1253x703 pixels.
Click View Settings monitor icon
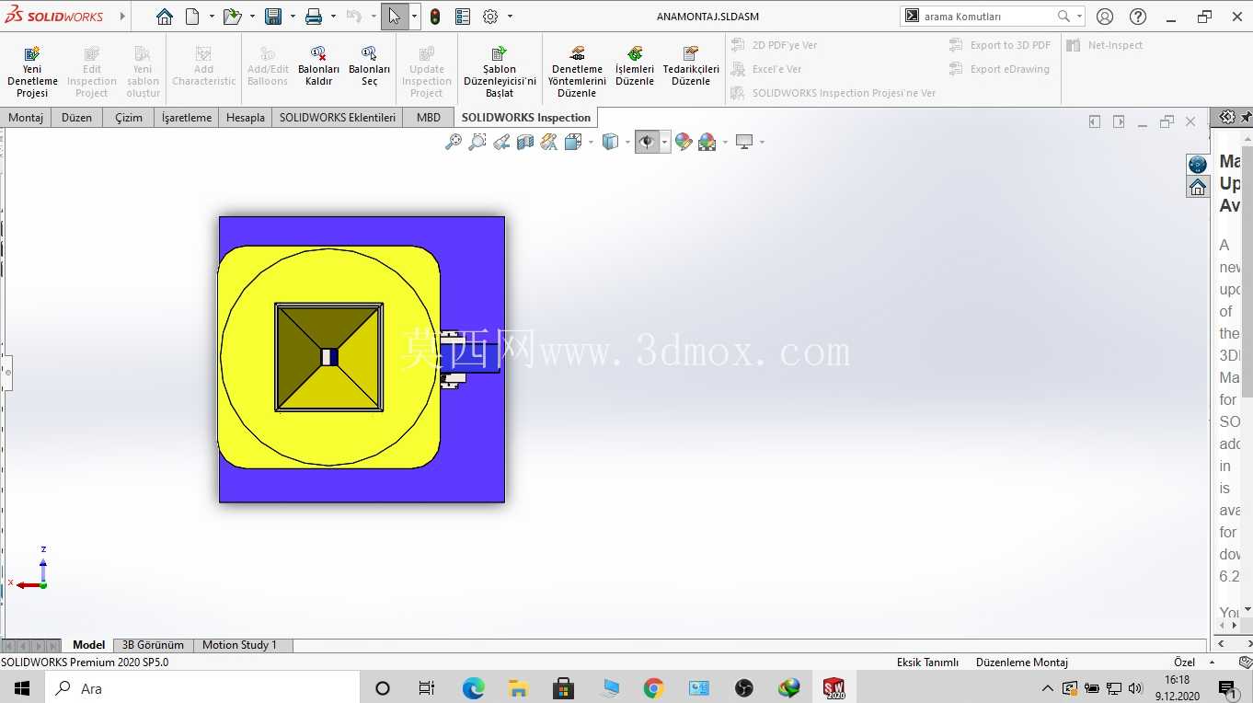pos(744,142)
